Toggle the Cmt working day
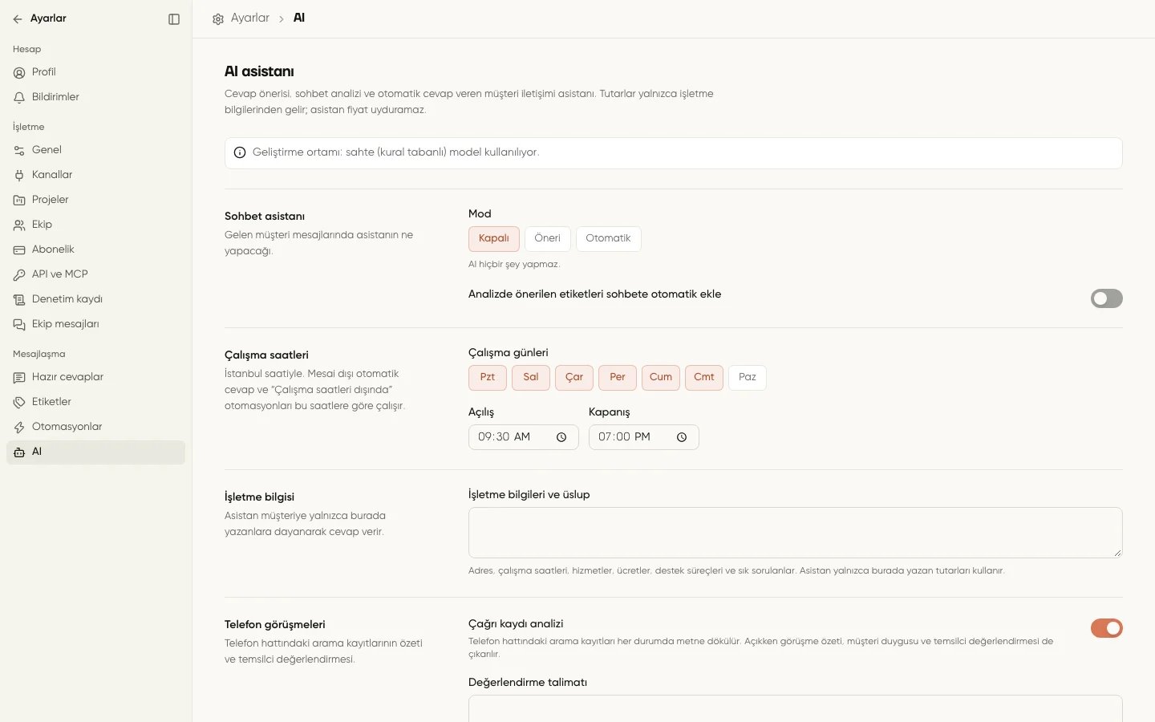This screenshot has height=722, width=1155. click(x=704, y=377)
